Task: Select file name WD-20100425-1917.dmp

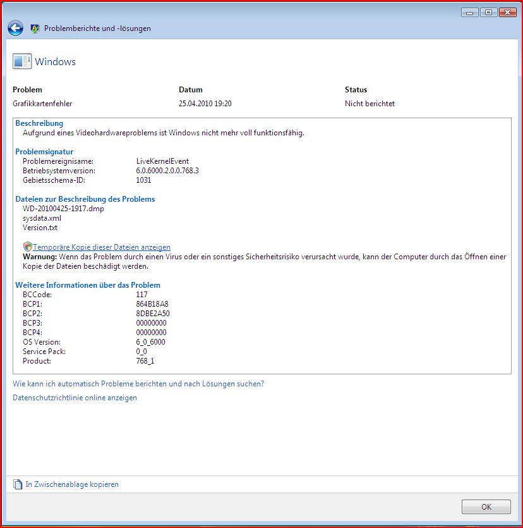Action: [63, 209]
